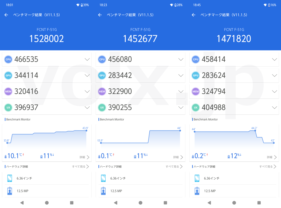Click the 33.8° starting label on the graph
The height and width of the screenshot is (208, 281).
point(7,140)
